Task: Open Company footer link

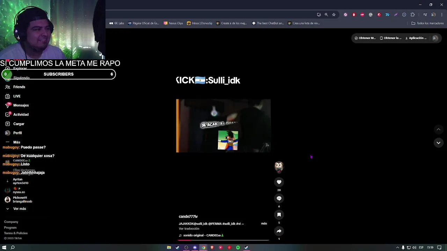Action: click(11, 222)
